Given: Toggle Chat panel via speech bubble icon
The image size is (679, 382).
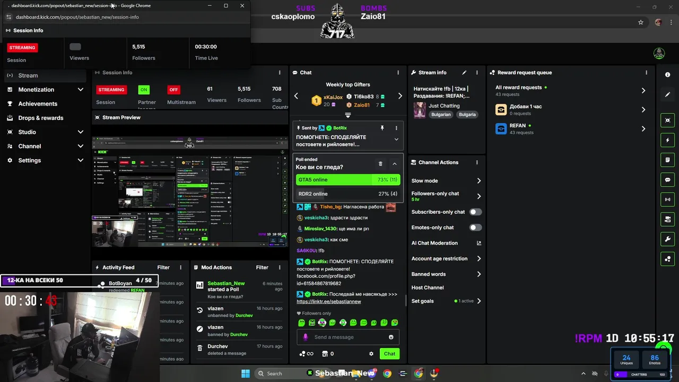Looking at the screenshot, I should pos(668,180).
